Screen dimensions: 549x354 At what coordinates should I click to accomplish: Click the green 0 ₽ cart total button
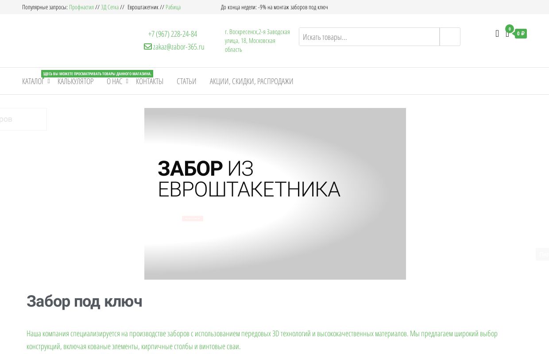[x=521, y=34]
